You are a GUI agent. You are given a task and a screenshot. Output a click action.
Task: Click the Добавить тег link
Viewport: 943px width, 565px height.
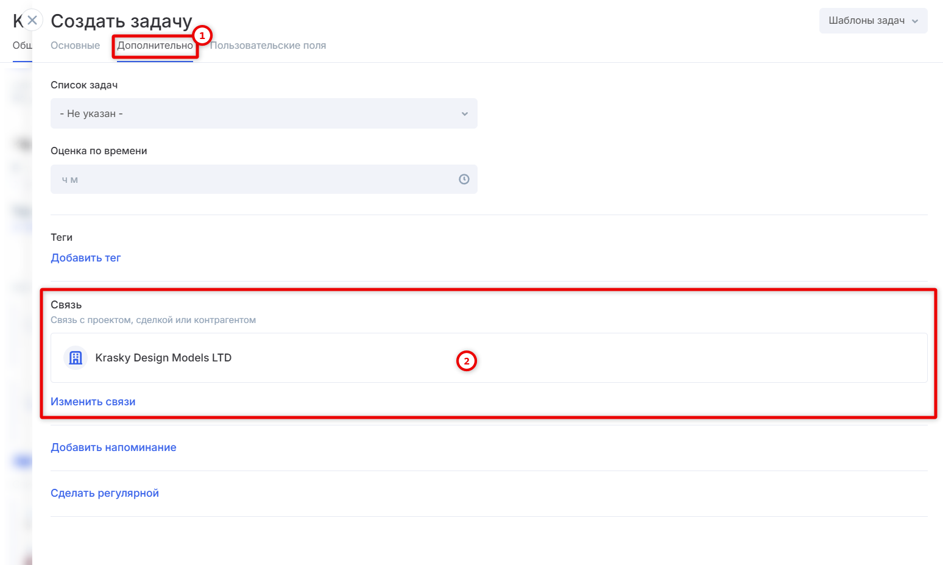[86, 258]
